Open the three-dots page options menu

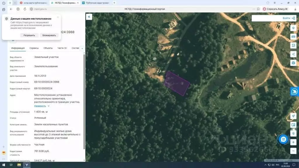(254, 9)
